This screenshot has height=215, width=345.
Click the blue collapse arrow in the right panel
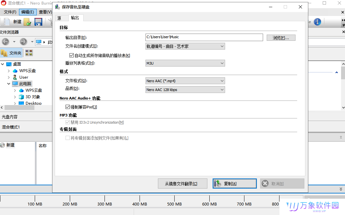[336, 72]
